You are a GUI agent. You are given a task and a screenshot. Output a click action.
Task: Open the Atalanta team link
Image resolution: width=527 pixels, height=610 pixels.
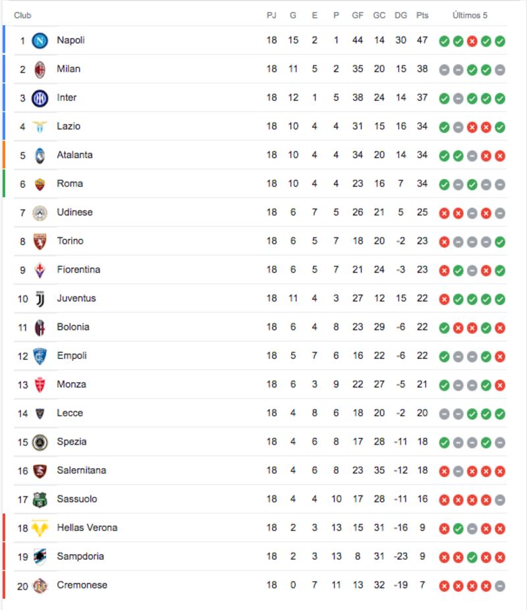pos(74,155)
